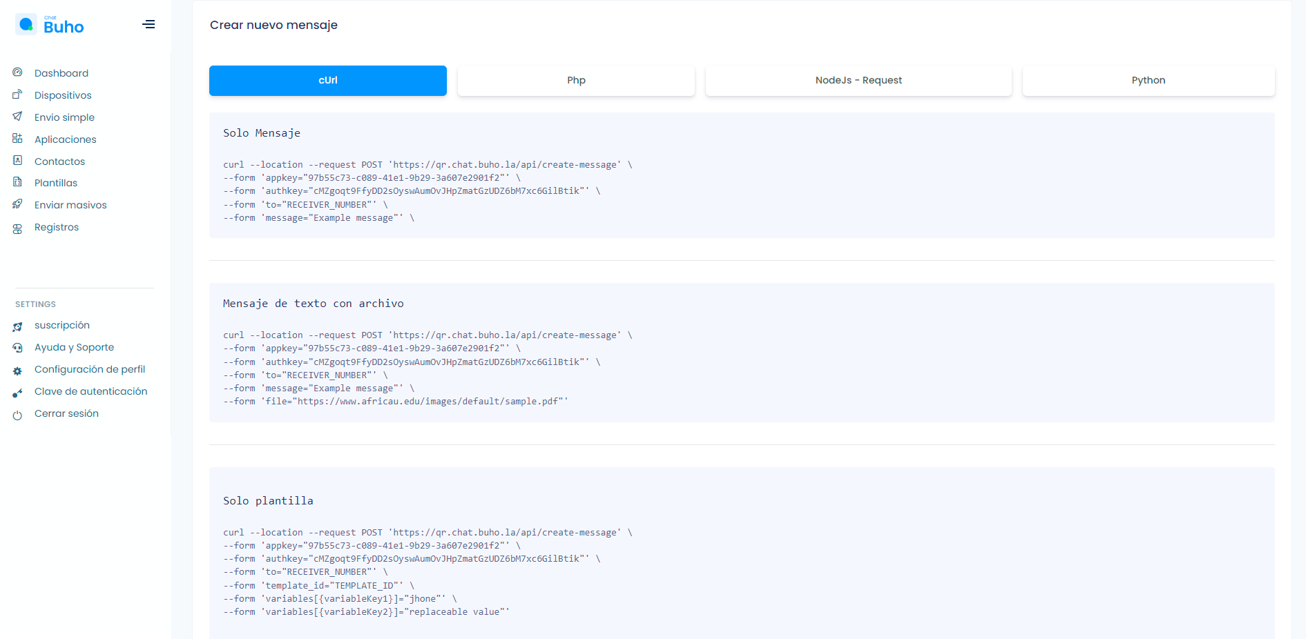Click the Buho chat logo
1306x639 pixels.
(50, 25)
